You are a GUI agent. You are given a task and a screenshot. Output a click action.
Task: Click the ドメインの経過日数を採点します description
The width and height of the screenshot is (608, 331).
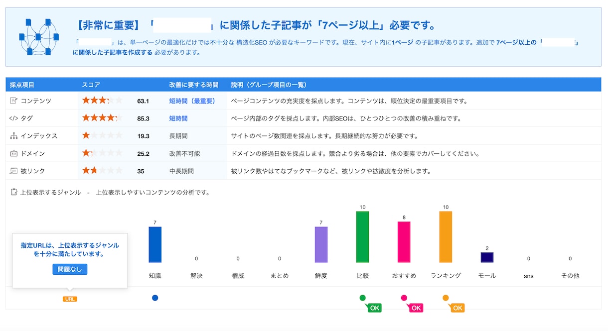[x=355, y=154]
